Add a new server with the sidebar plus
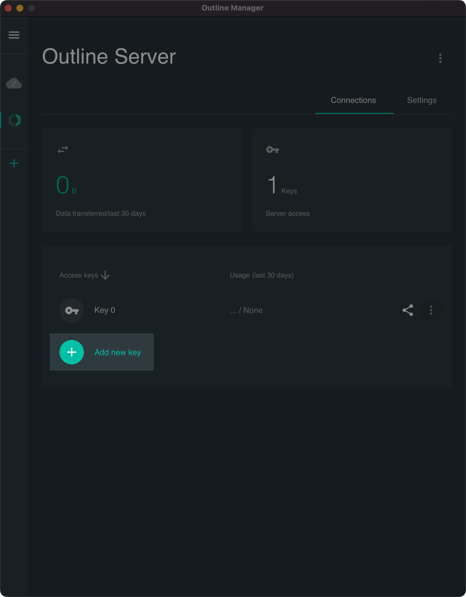This screenshot has height=597, width=466. tap(14, 163)
